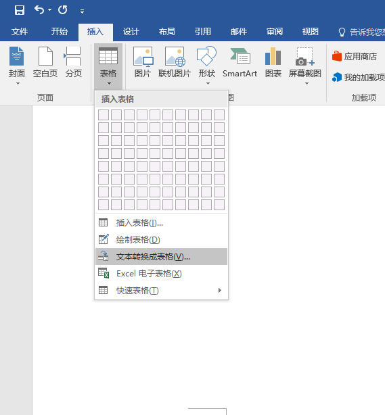This screenshot has width=385, height=415.
Task: Open Customize Quick Access Toolbar dropdown
Action: coord(82,11)
